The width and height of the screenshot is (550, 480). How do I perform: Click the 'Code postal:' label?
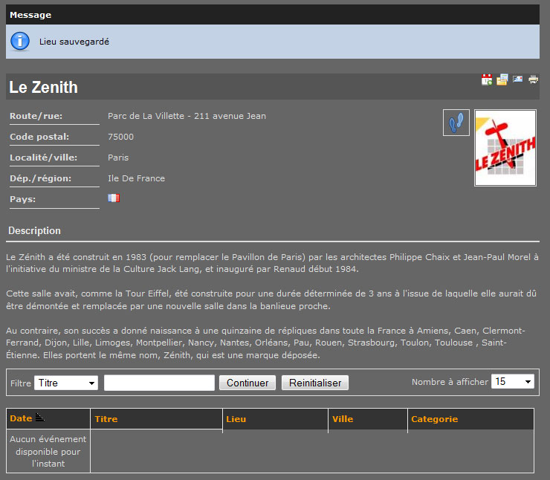(x=39, y=137)
